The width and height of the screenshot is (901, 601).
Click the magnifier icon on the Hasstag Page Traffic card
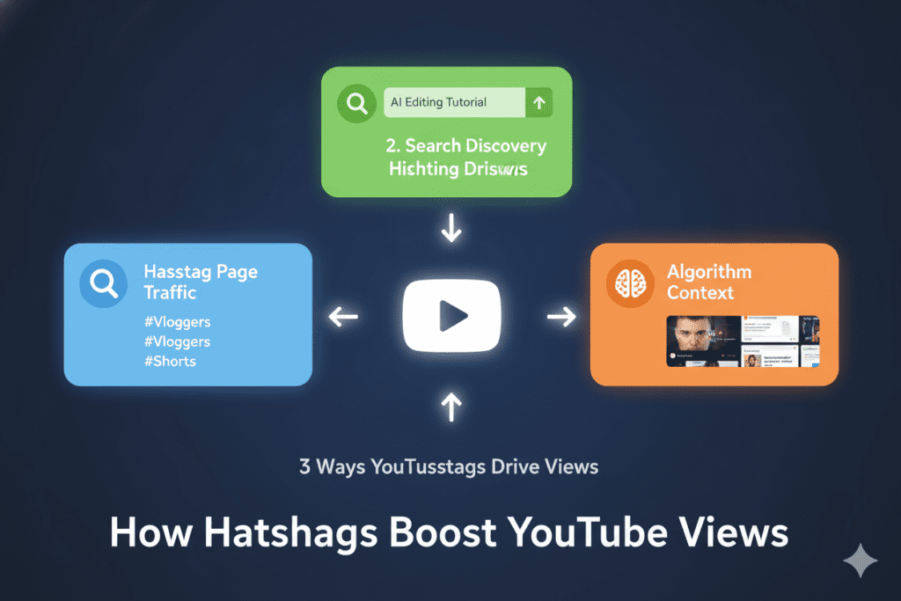pos(103,282)
